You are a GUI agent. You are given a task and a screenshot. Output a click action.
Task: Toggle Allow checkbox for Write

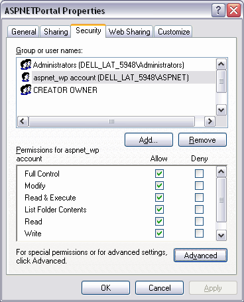tap(159, 233)
